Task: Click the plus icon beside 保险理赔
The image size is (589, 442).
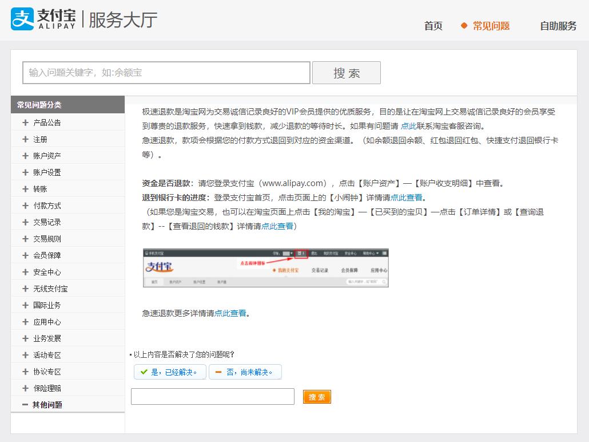Action: pyautogui.click(x=25, y=388)
